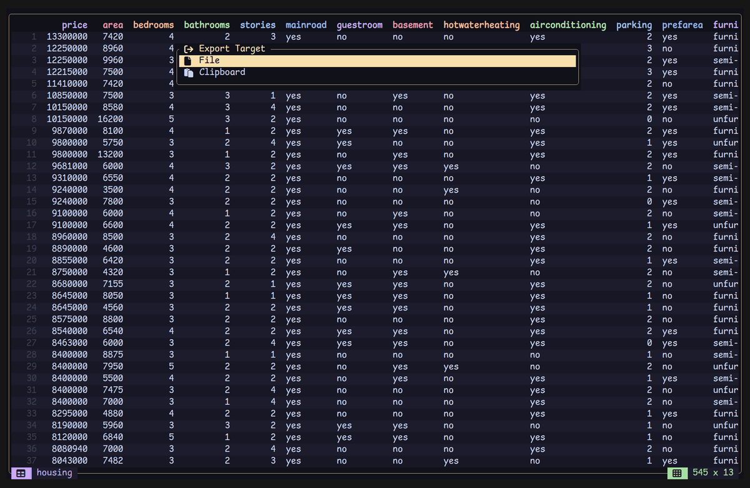The image size is (750, 488).
Task: Click row number 37
Action: click(32, 461)
